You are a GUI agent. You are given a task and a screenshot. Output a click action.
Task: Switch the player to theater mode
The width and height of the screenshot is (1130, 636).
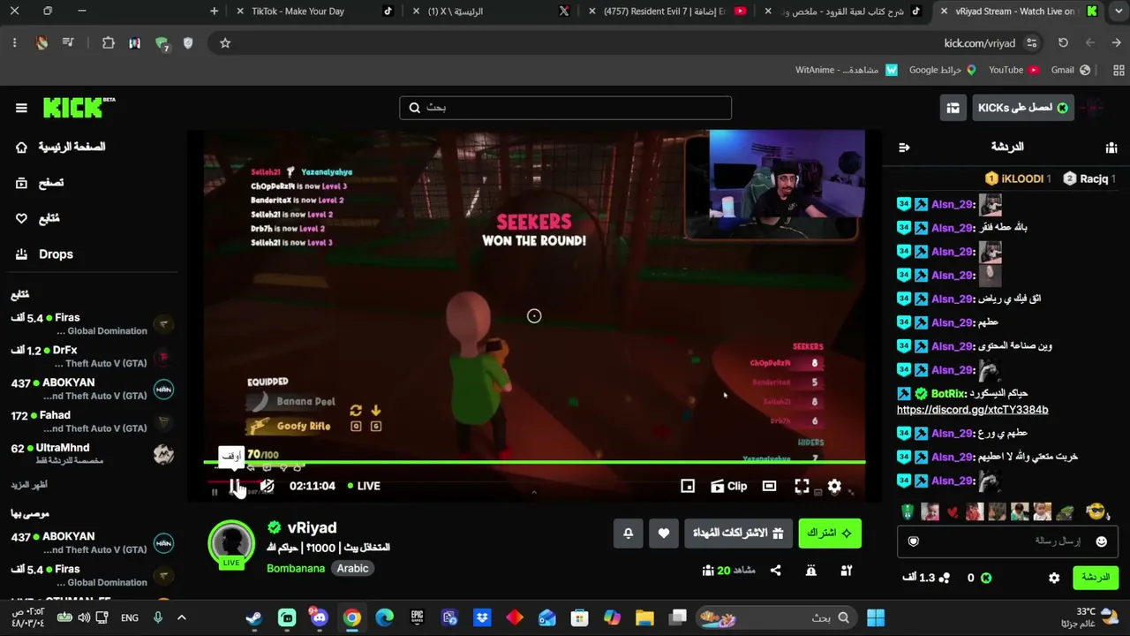pos(770,486)
